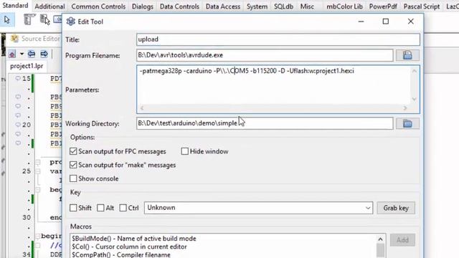459x258 pixels.
Task: Click into the Title field
Action: click(278, 39)
